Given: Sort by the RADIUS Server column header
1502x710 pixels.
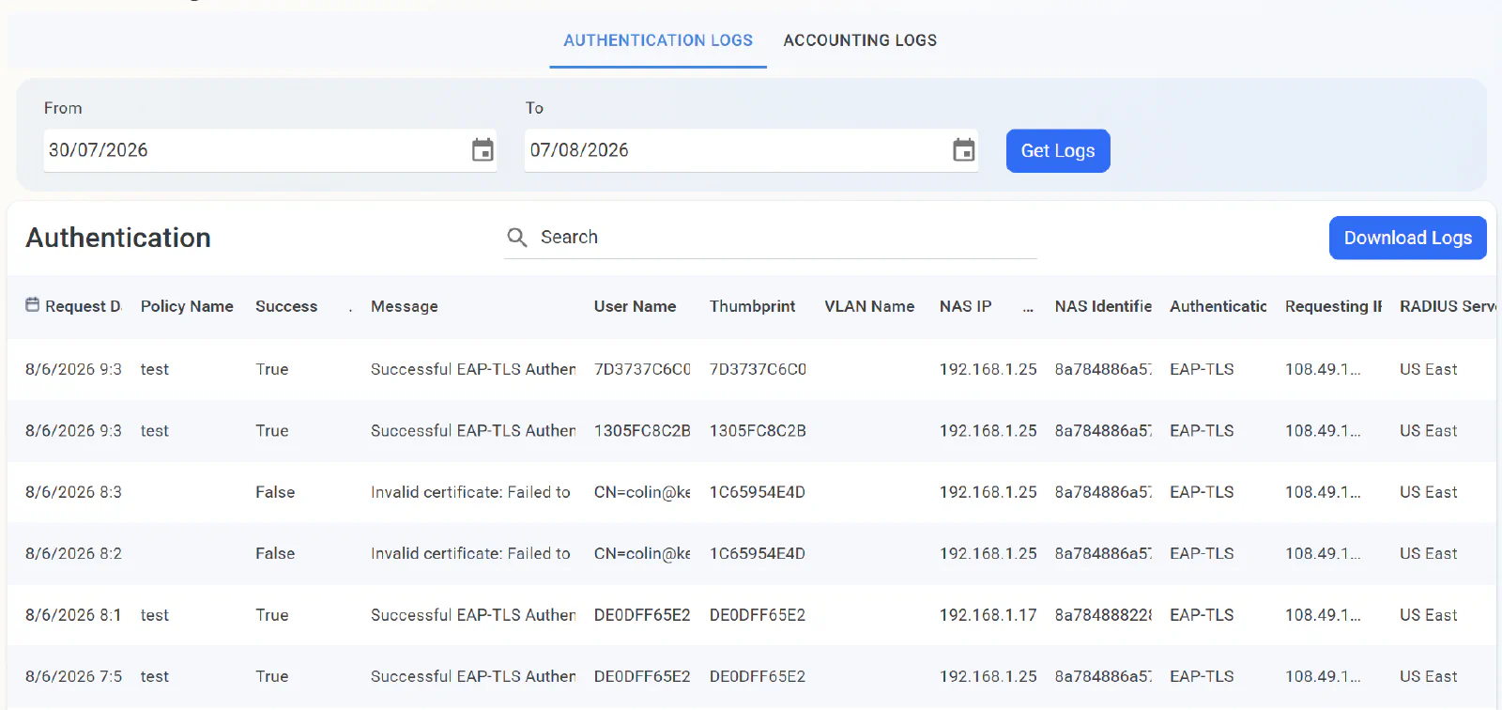Looking at the screenshot, I should pyautogui.click(x=1448, y=306).
